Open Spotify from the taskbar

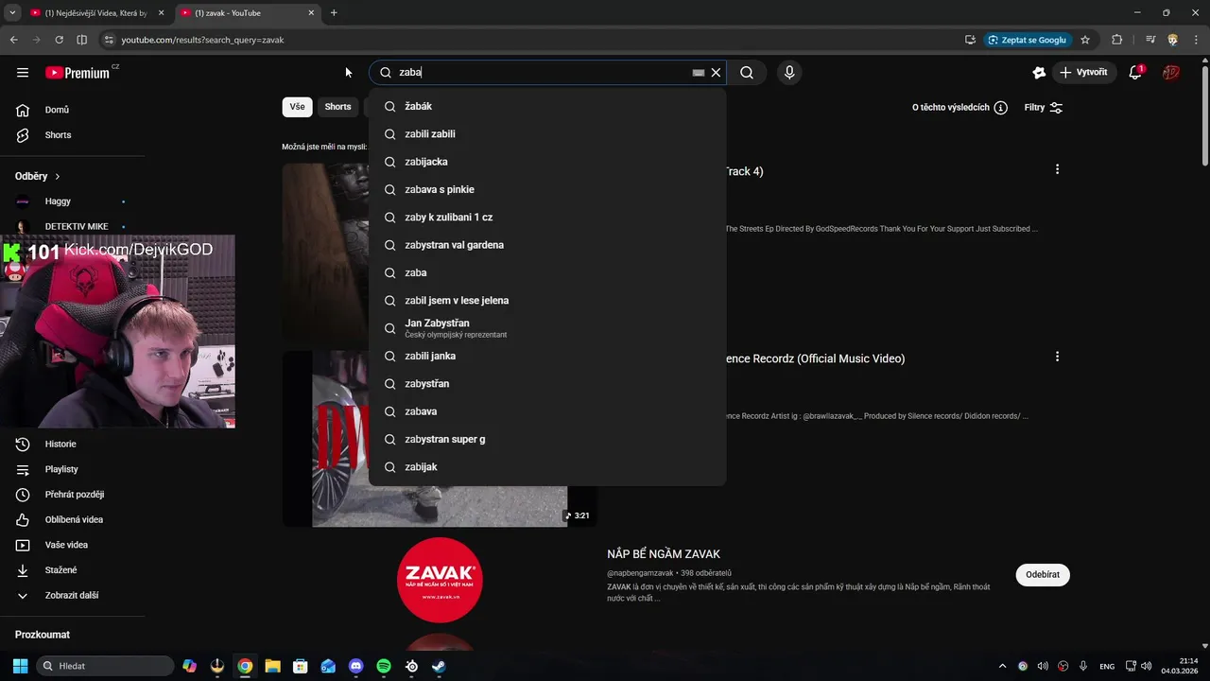(x=384, y=666)
